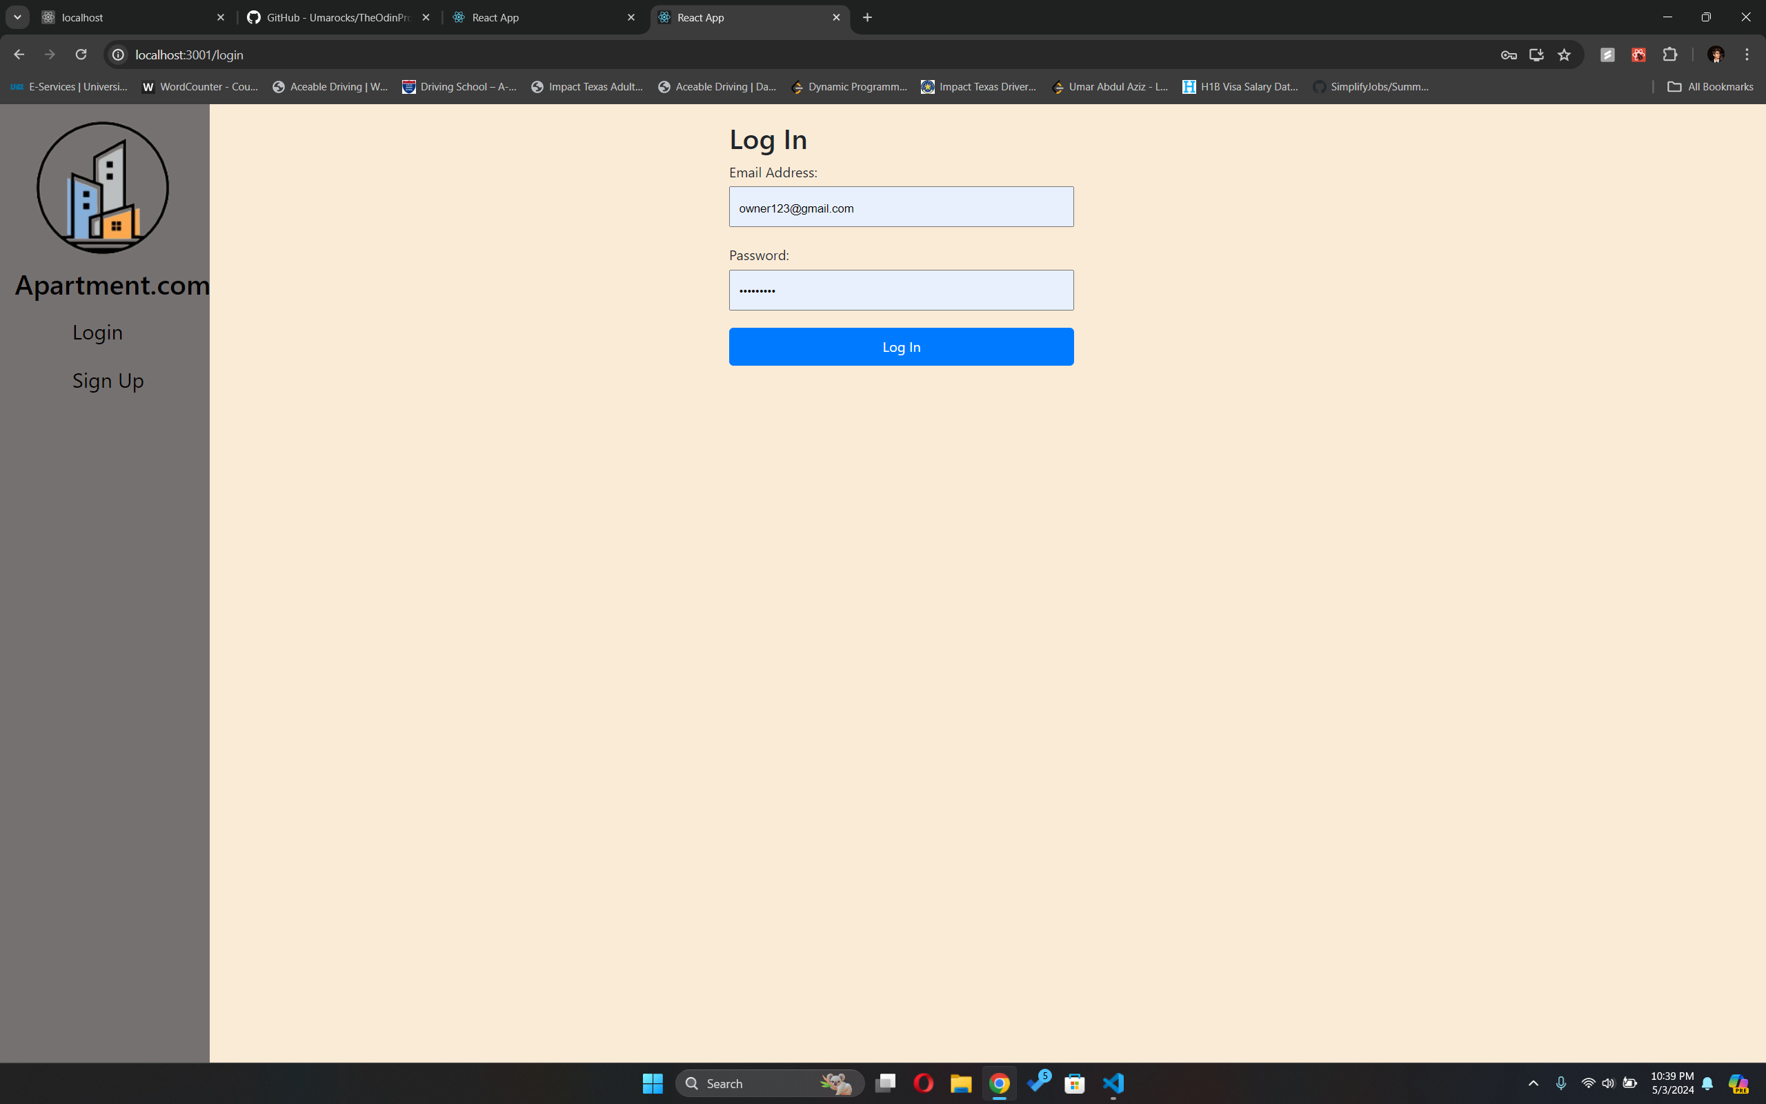Viewport: 1766px width, 1104px height.
Task: Click the Login sidebar link
Action: [97, 332]
